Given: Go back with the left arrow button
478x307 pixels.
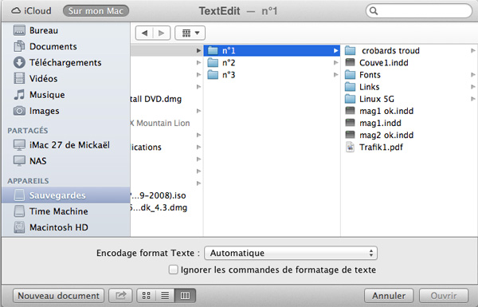Looking at the screenshot, I should click(145, 33).
